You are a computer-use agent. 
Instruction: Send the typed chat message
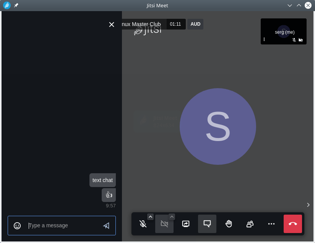(x=106, y=225)
